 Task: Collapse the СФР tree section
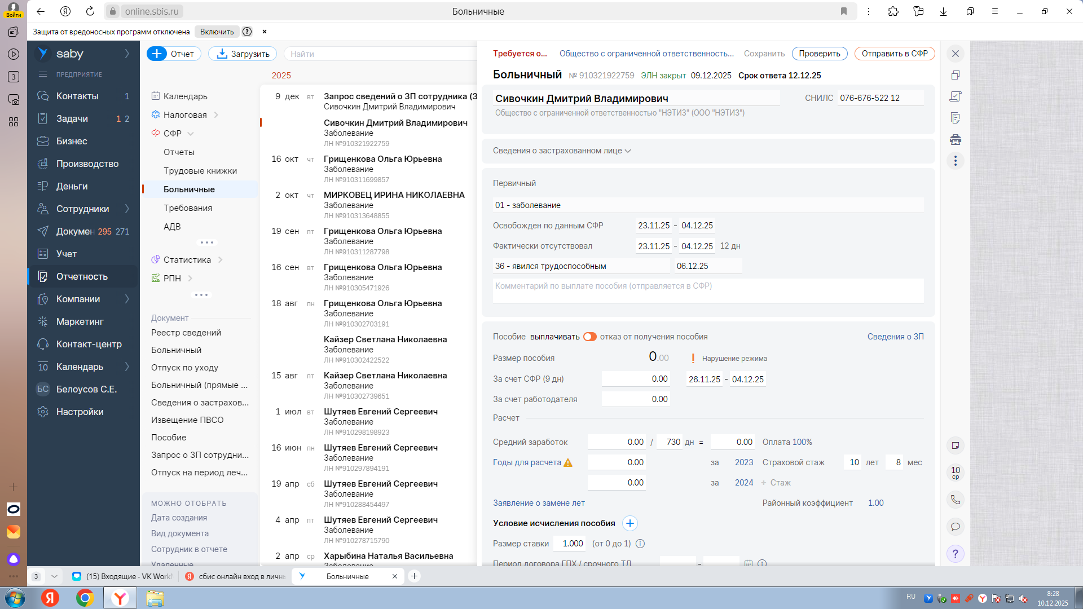[191, 134]
